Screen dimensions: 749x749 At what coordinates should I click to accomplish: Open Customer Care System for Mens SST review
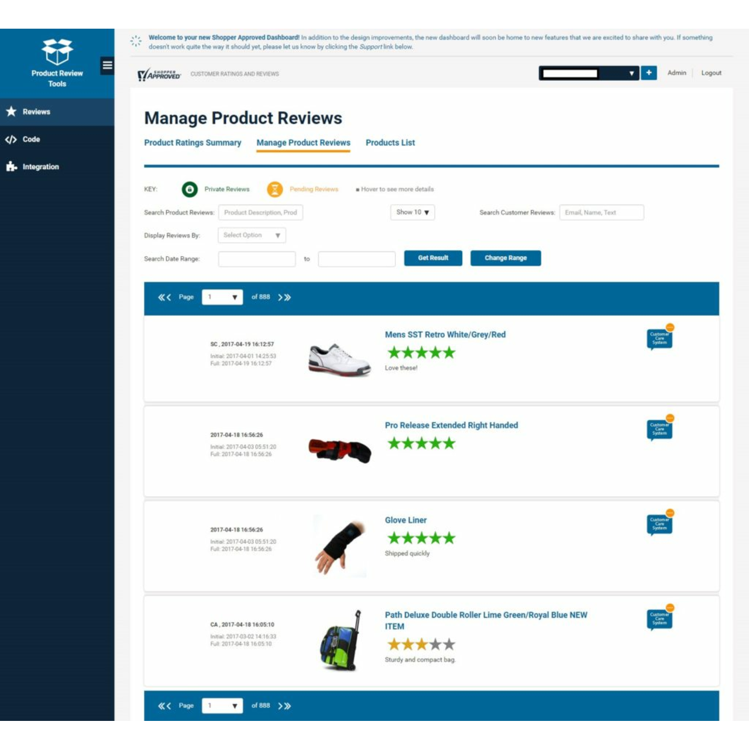[x=659, y=337]
